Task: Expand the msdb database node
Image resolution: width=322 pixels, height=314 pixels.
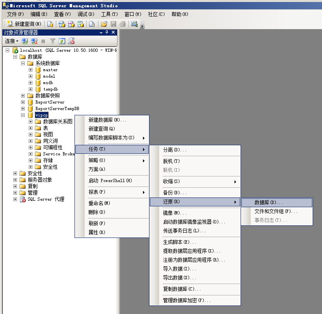Action: pos(31,83)
